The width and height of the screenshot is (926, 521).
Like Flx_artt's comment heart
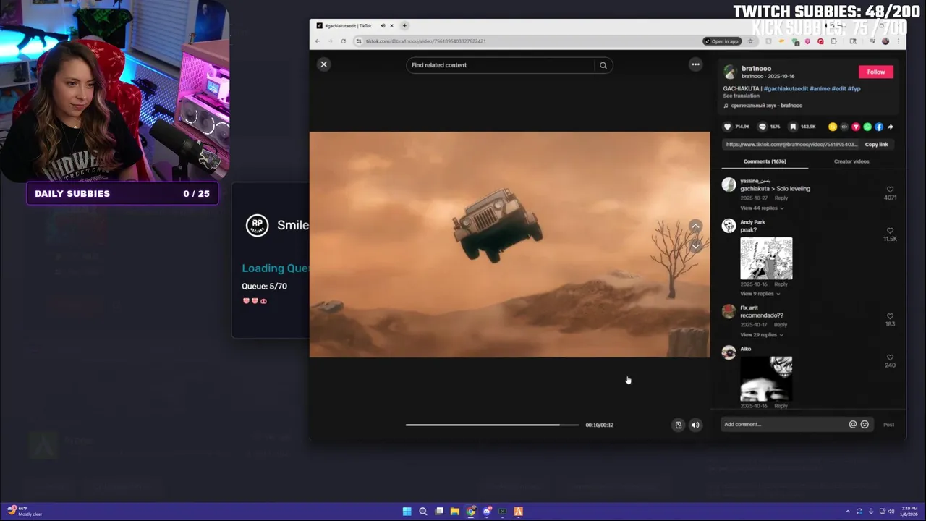point(890,316)
